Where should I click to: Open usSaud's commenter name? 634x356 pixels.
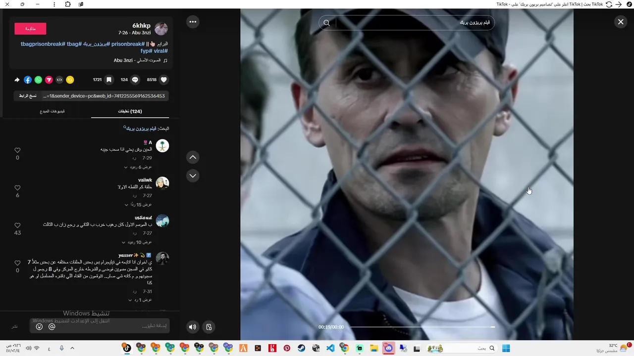coord(143,218)
